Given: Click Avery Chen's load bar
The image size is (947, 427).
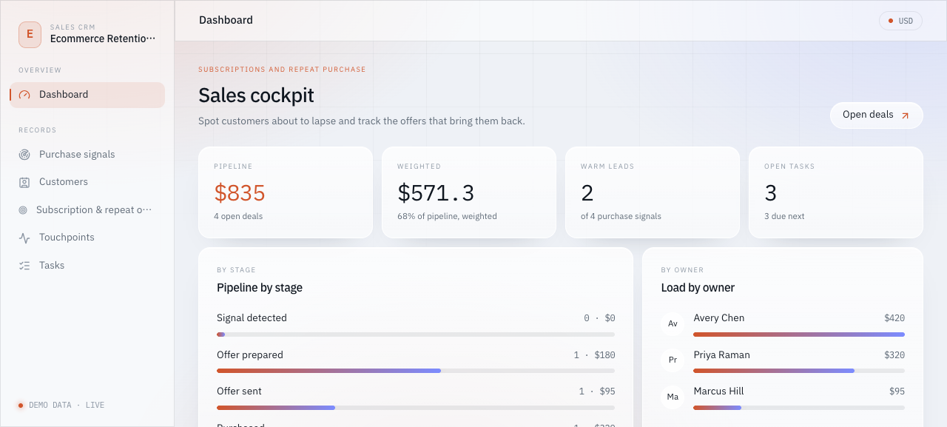Looking at the screenshot, I should pyautogui.click(x=799, y=334).
